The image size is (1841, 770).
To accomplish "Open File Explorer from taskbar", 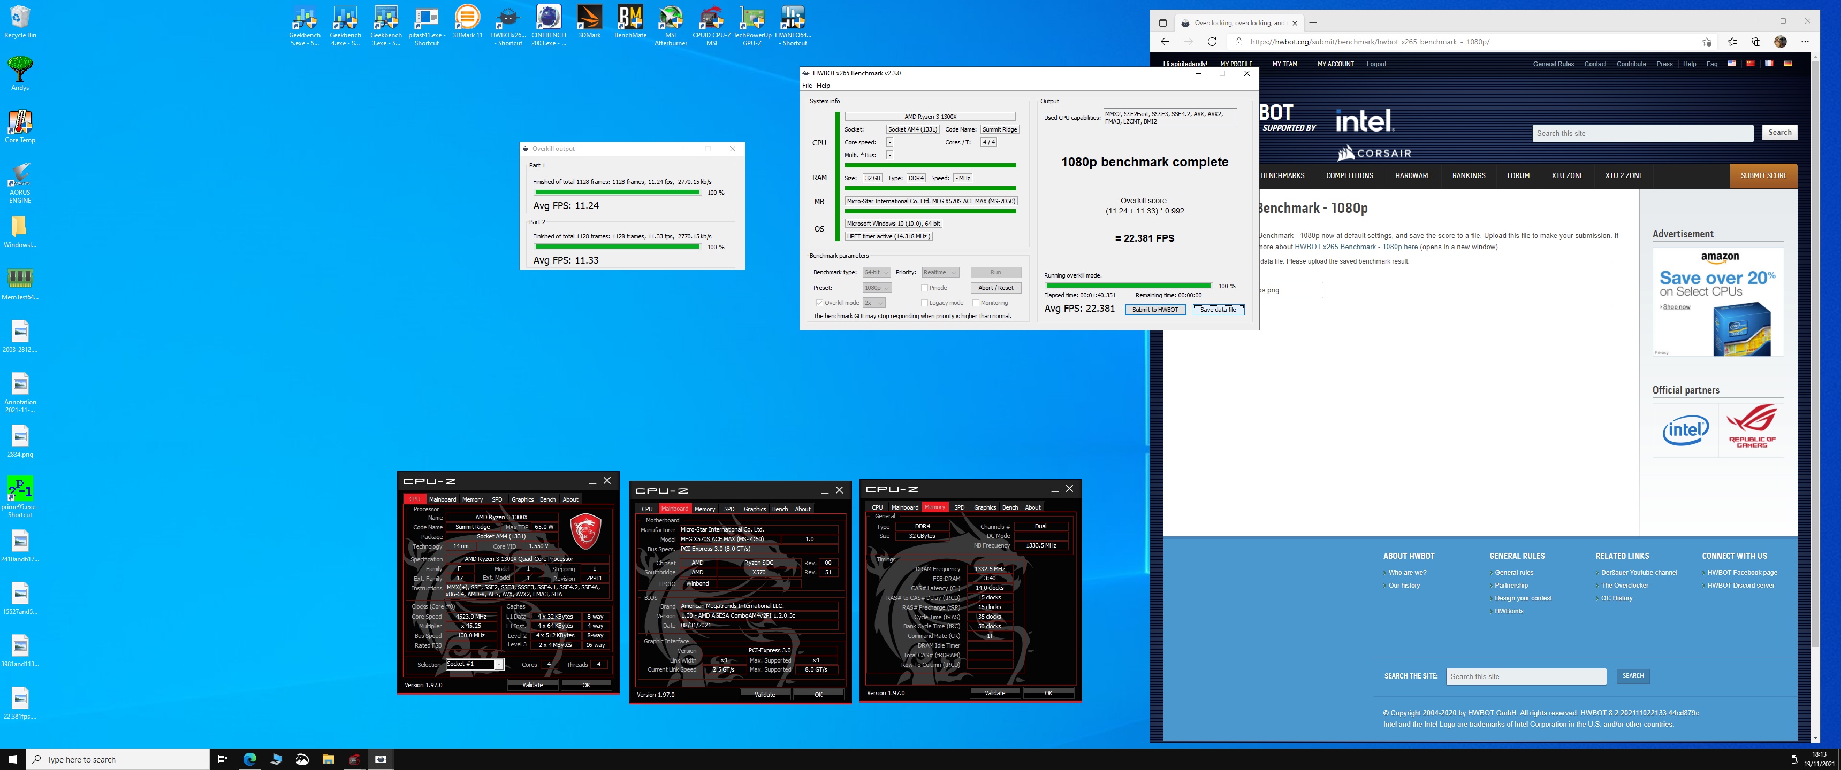I will tap(328, 759).
